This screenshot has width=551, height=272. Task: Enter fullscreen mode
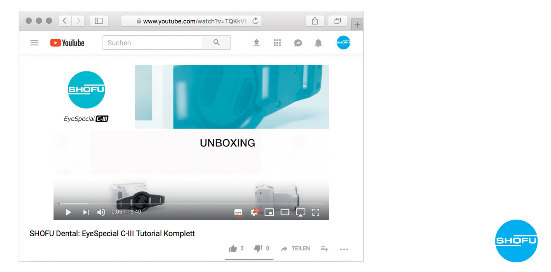coord(316,212)
